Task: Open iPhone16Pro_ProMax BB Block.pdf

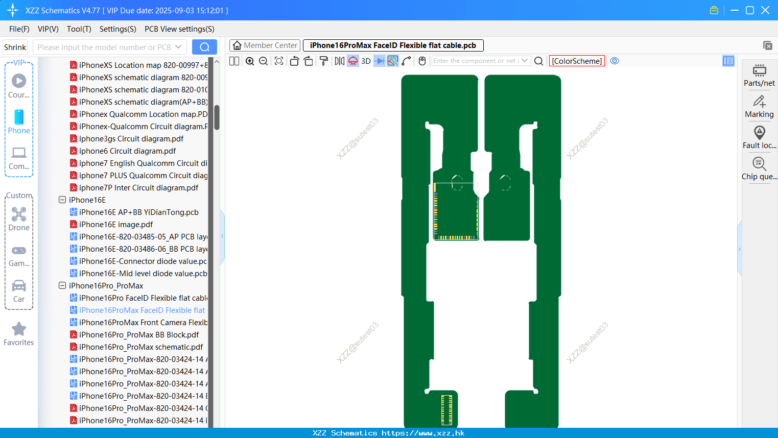Action: [134, 335]
